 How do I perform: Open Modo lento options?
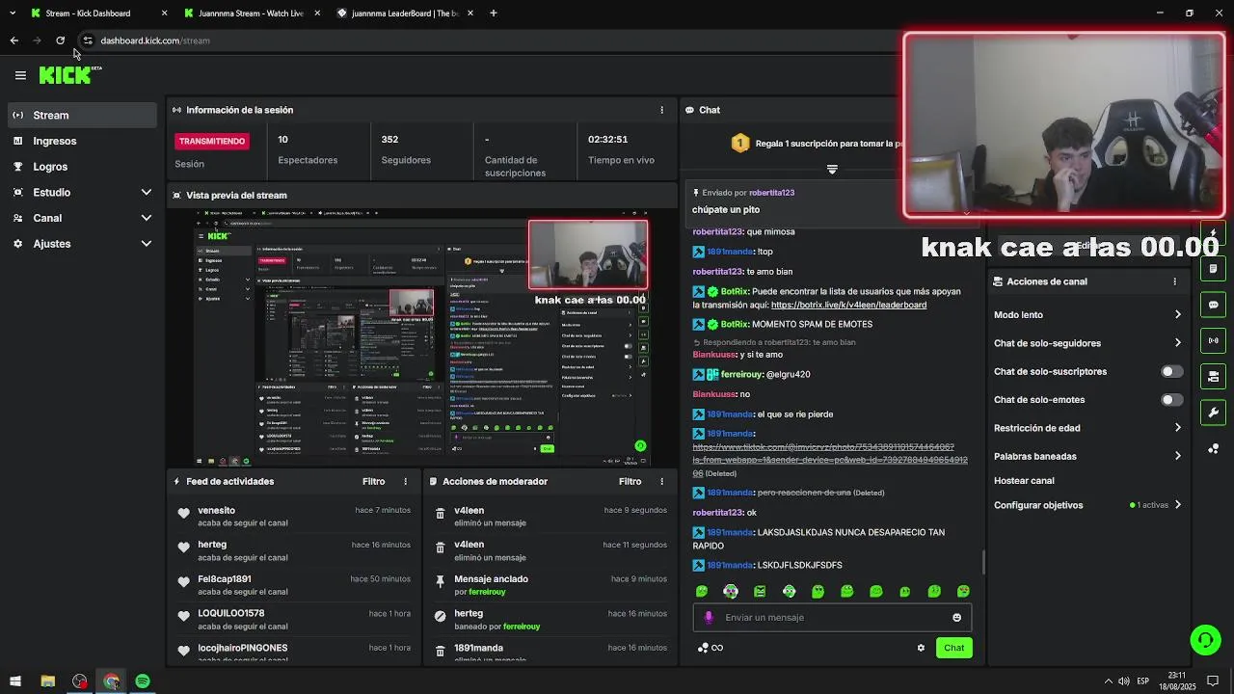tap(1087, 314)
